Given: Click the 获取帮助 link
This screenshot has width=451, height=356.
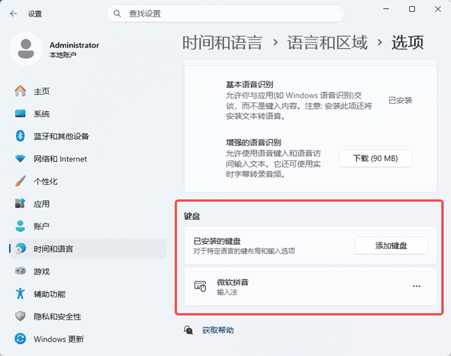Looking at the screenshot, I should (218, 330).
